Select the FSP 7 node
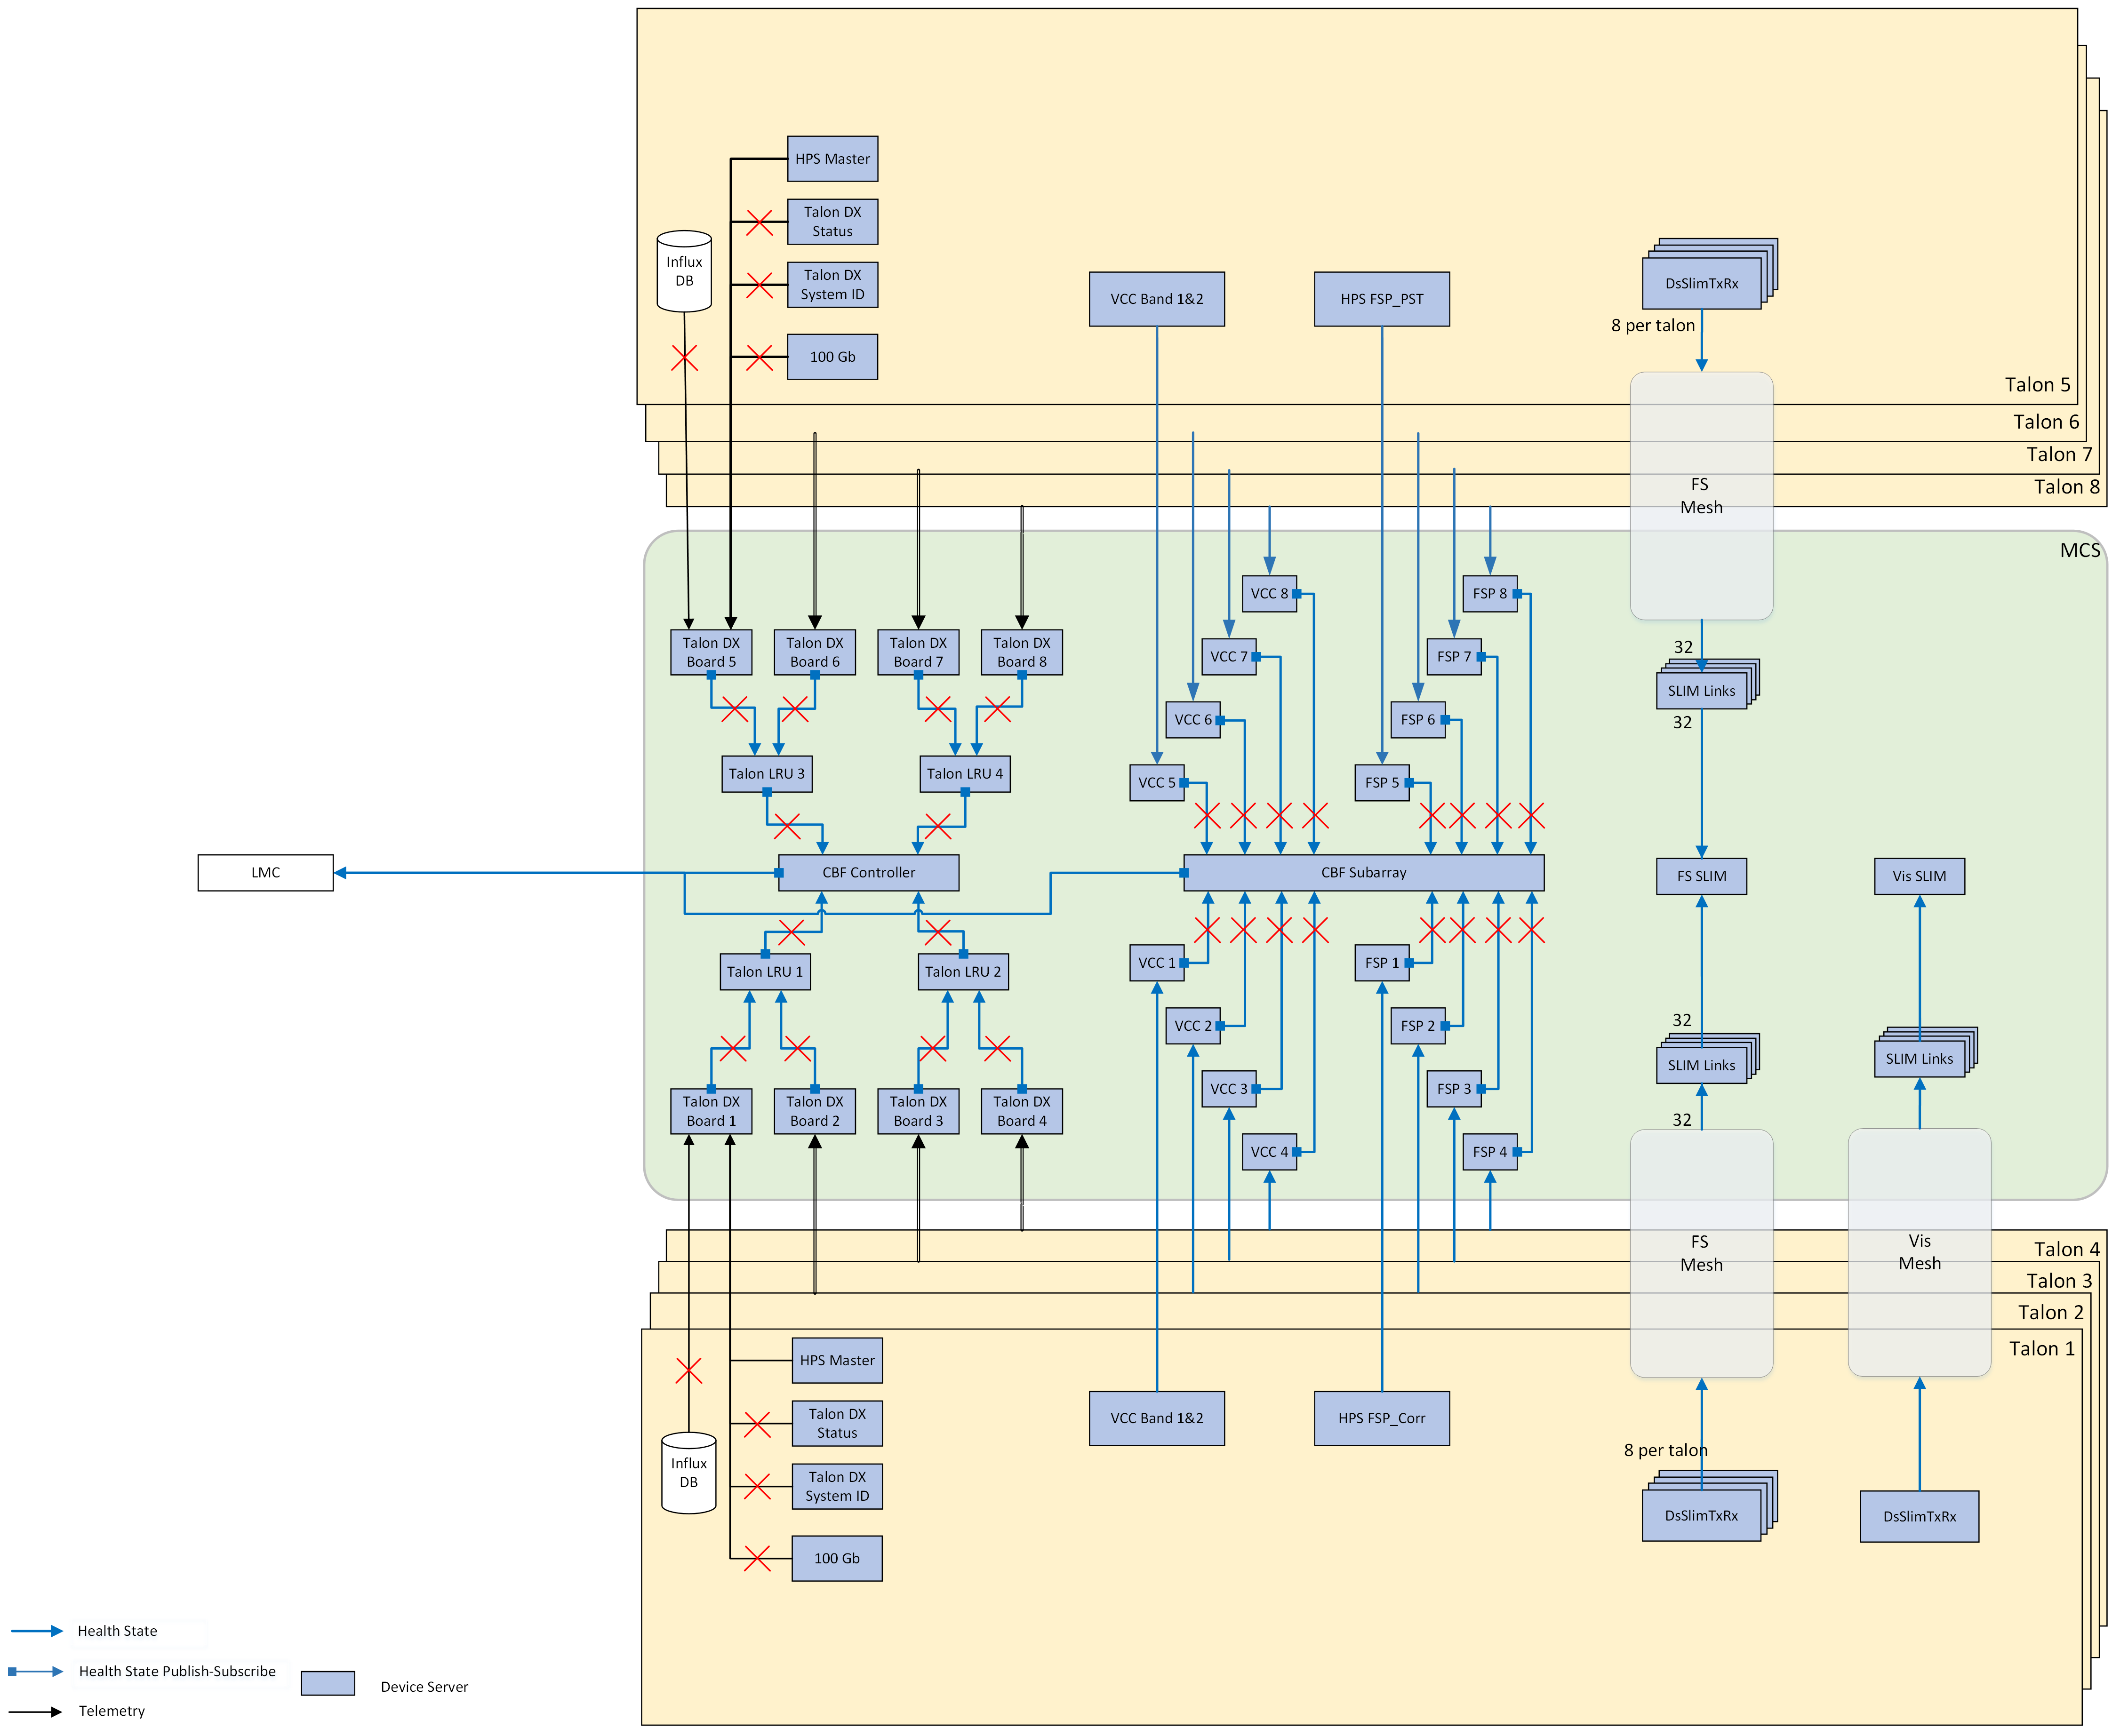The height and width of the screenshot is (1736, 2120). (1454, 657)
